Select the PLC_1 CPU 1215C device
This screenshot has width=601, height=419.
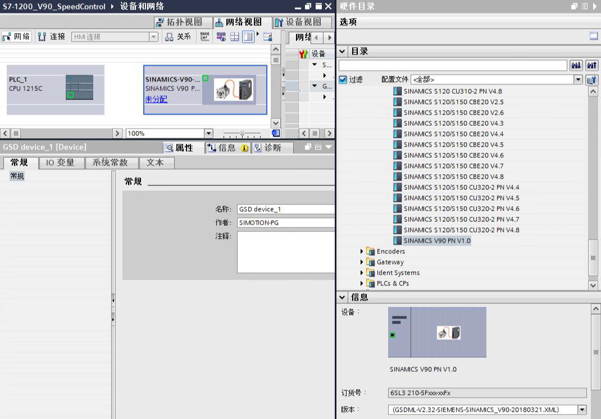point(56,90)
